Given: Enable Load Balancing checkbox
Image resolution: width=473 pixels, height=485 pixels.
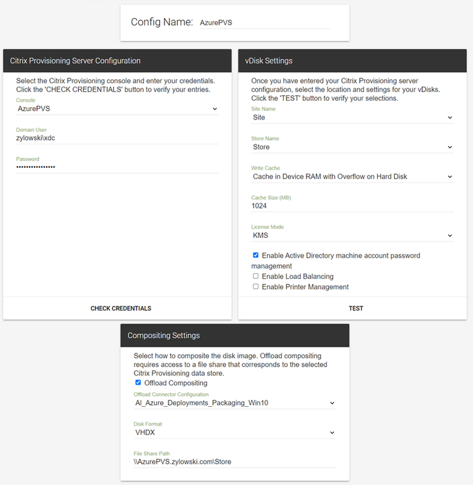Looking at the screenshot, I should coord(255,276).
